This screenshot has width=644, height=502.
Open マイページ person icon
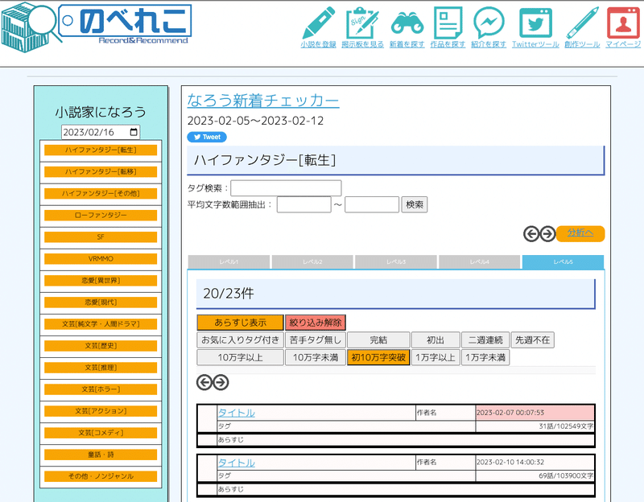point(623,23)
